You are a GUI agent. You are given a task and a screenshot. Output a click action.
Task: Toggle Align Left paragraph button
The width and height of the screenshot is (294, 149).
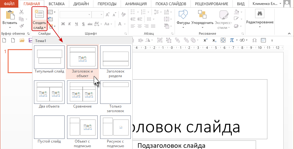pyautogui.click(x=133, y=26)
